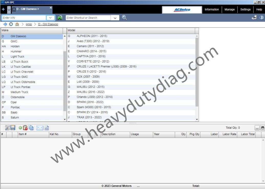Open the Settings menu

coord(245,10)
